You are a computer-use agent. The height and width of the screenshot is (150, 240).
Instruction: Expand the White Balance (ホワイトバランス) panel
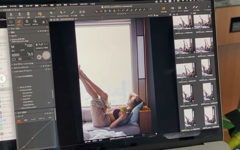[12, 68]
